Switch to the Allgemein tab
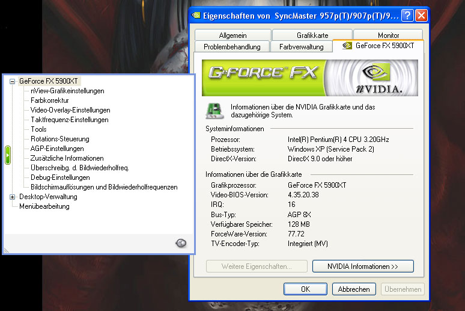The height and width of the screenshot is (311, 465). point(232,35)
